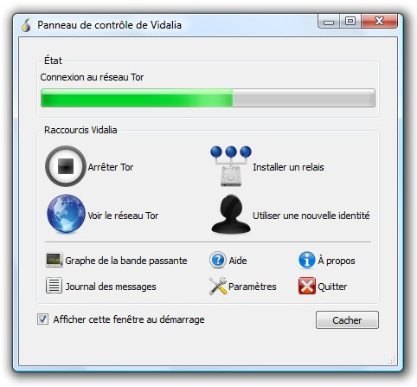This screenshot has height=387, width=417.
Task: Click the red Quitter X icon
Action: 307,286
